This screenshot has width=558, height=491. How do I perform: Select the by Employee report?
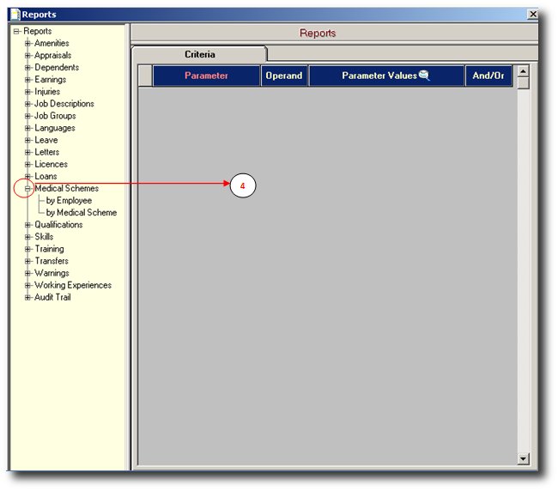[x=69, y=201]
